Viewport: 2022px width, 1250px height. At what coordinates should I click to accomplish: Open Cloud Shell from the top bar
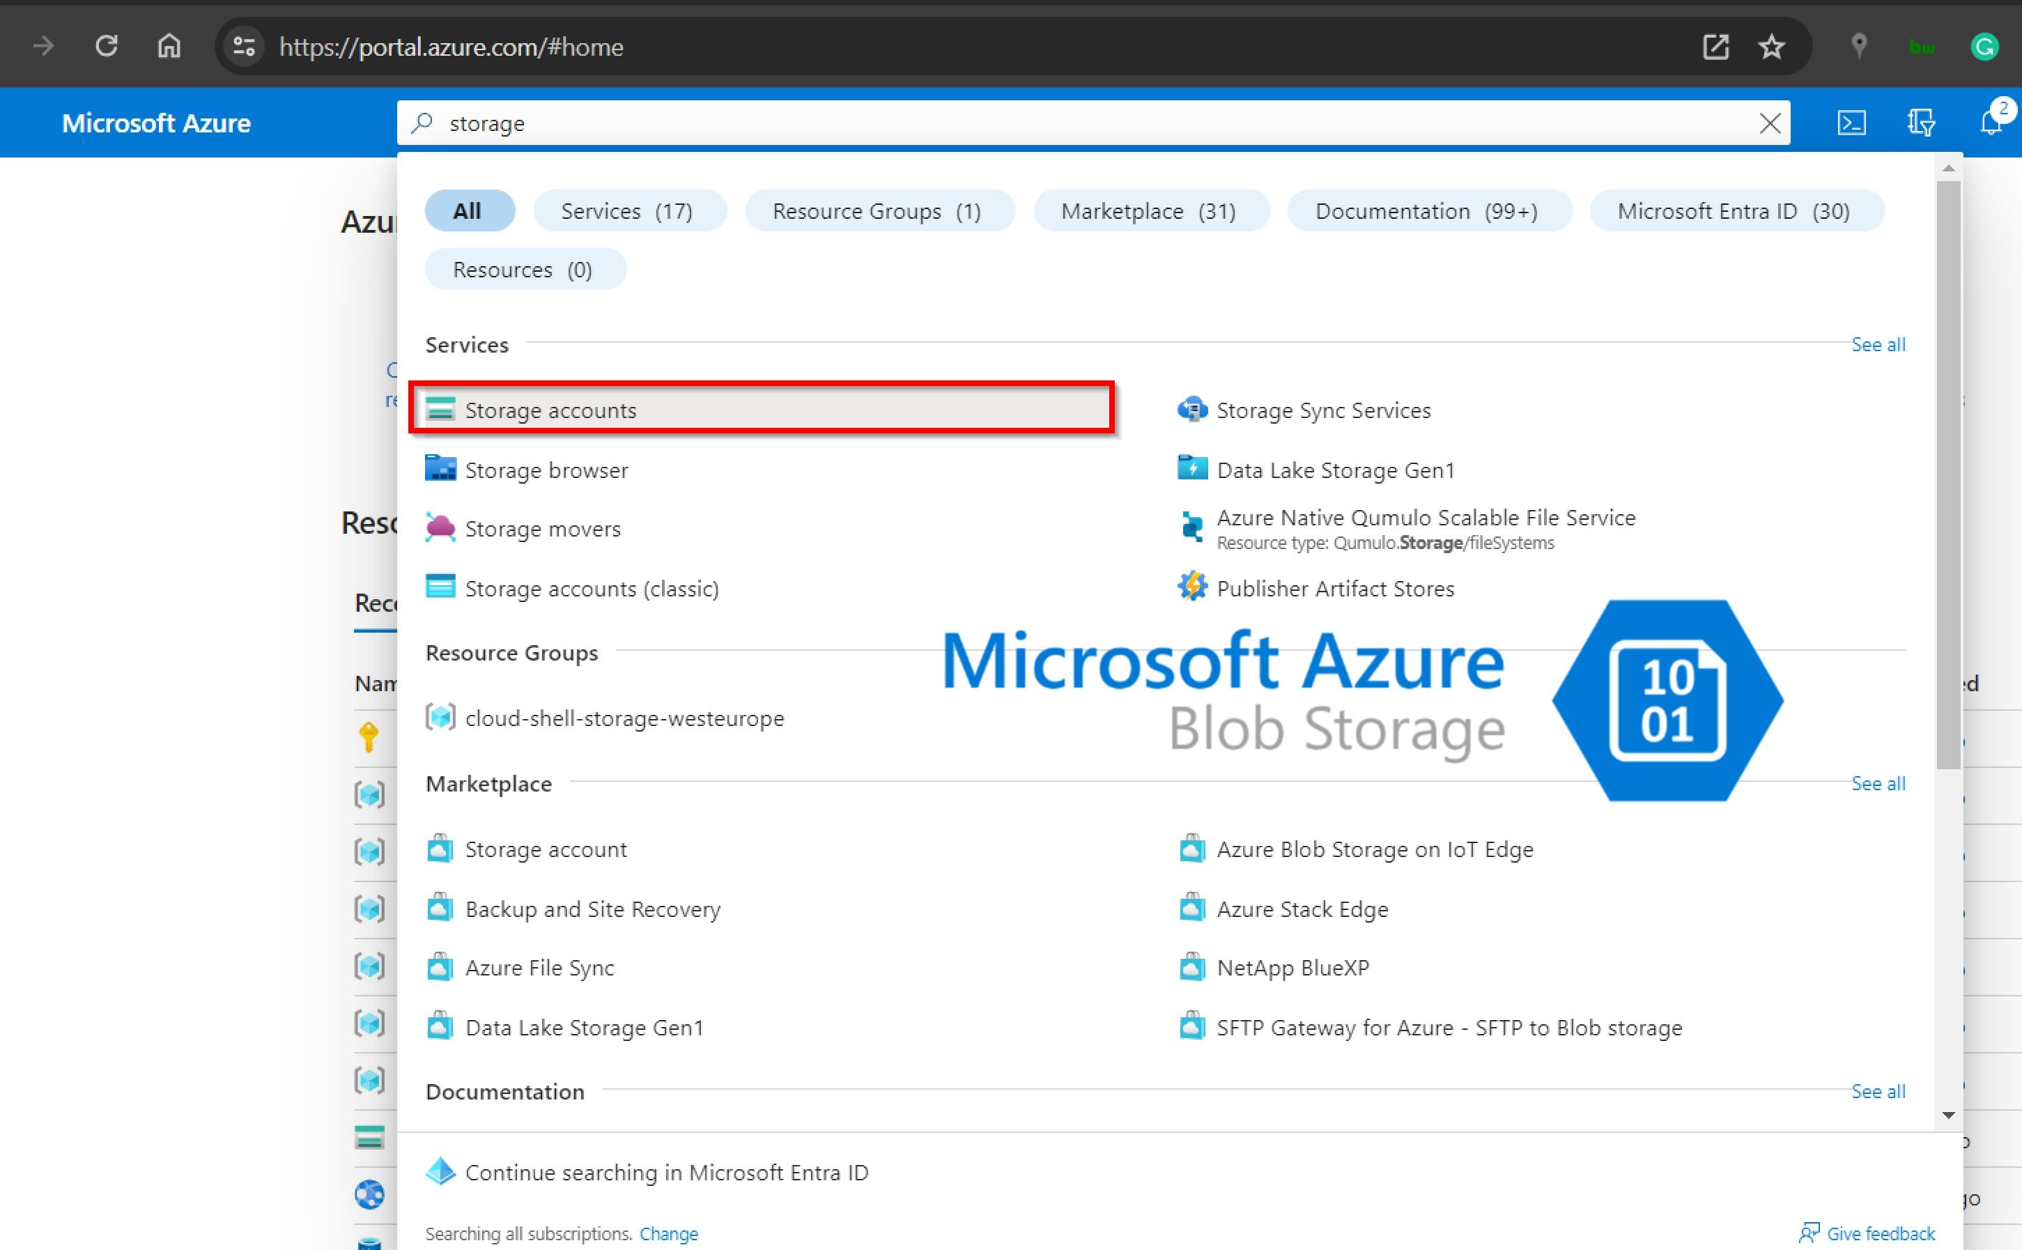[x=1852, y=123]
